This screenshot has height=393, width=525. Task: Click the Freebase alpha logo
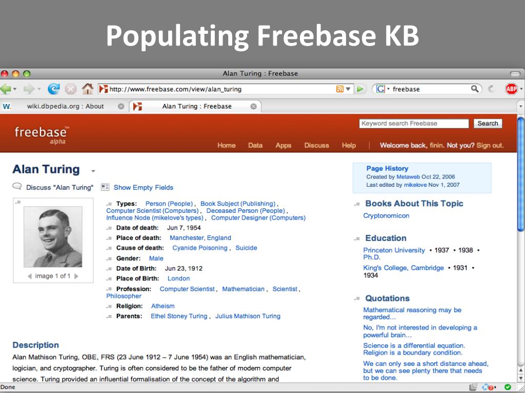pos(42,135)
